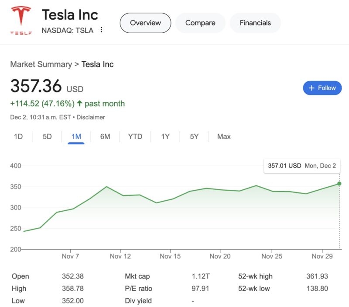The image size is (349, 307).
Task: Select the Overview tab
Action: pyautogui.click(x=145, y=23)
